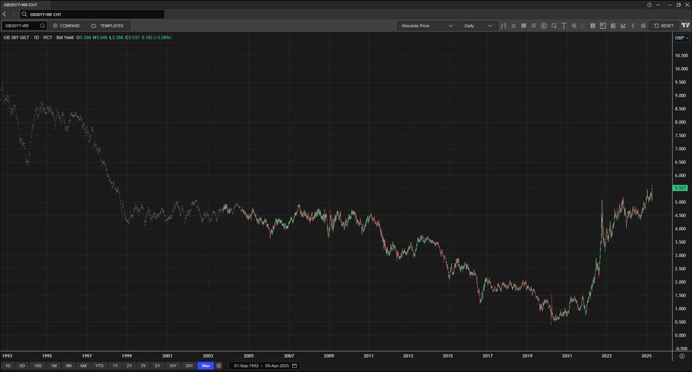Open the bar statistics chart icon
This screenshot has height=372, width=692.
click(623, 26)
